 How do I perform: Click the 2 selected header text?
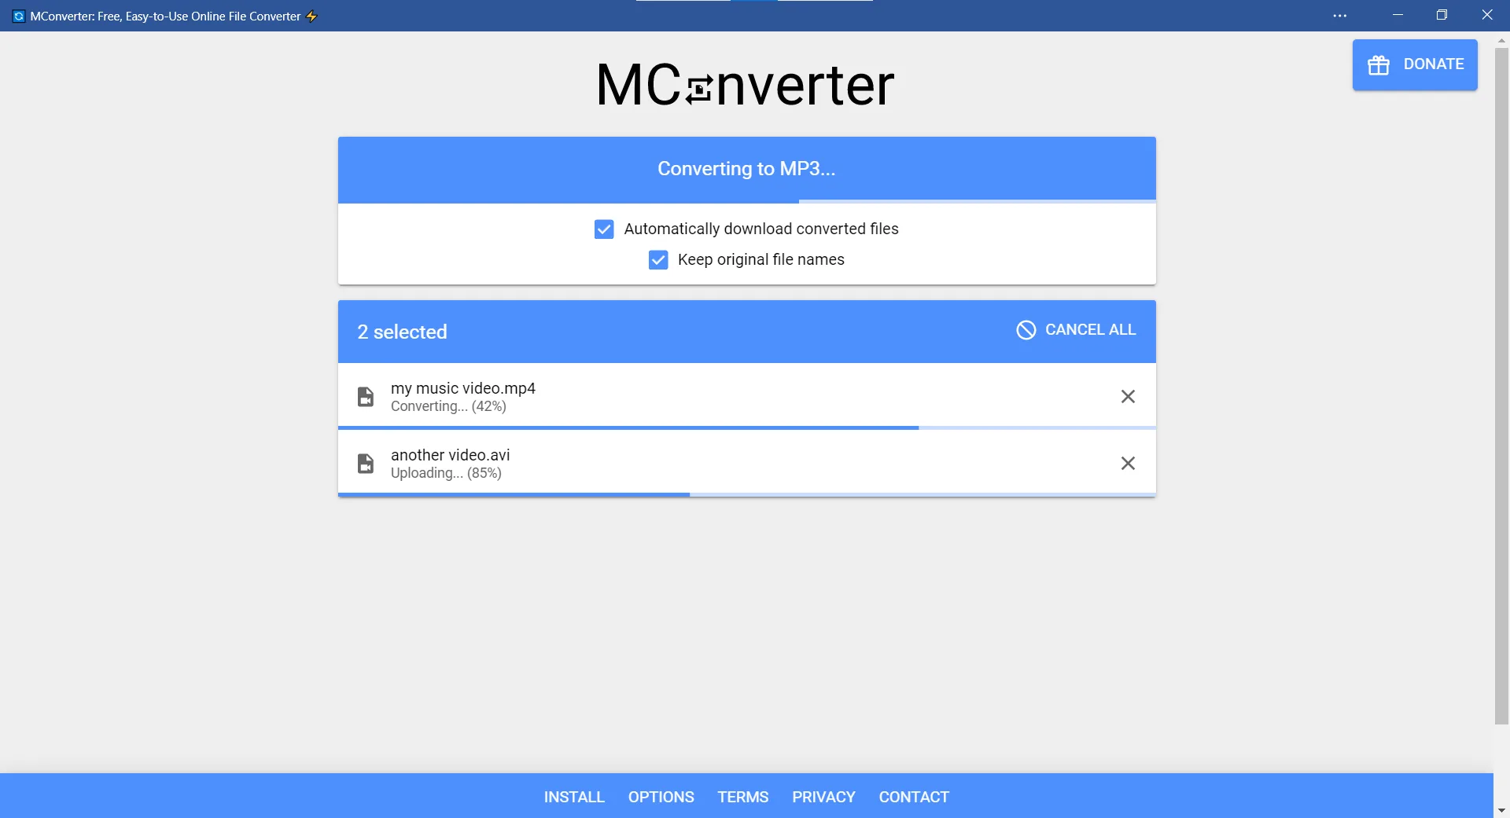click(x=402, y=332)
